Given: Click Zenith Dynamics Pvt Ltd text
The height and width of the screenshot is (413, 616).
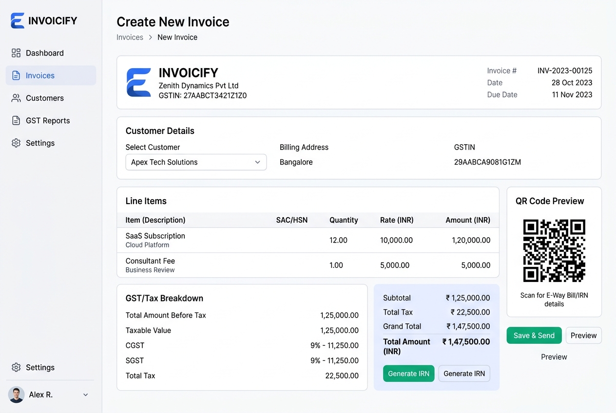Looking at the screenshot, I should pyautogui.click(x=198, y=86).
